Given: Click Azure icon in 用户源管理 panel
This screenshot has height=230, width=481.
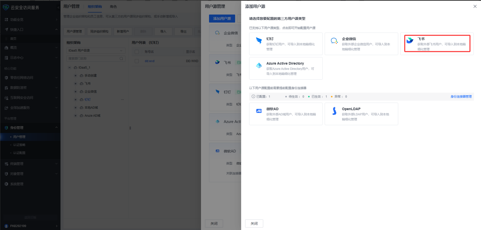Looking at the screenshot, I should point(218,121).
